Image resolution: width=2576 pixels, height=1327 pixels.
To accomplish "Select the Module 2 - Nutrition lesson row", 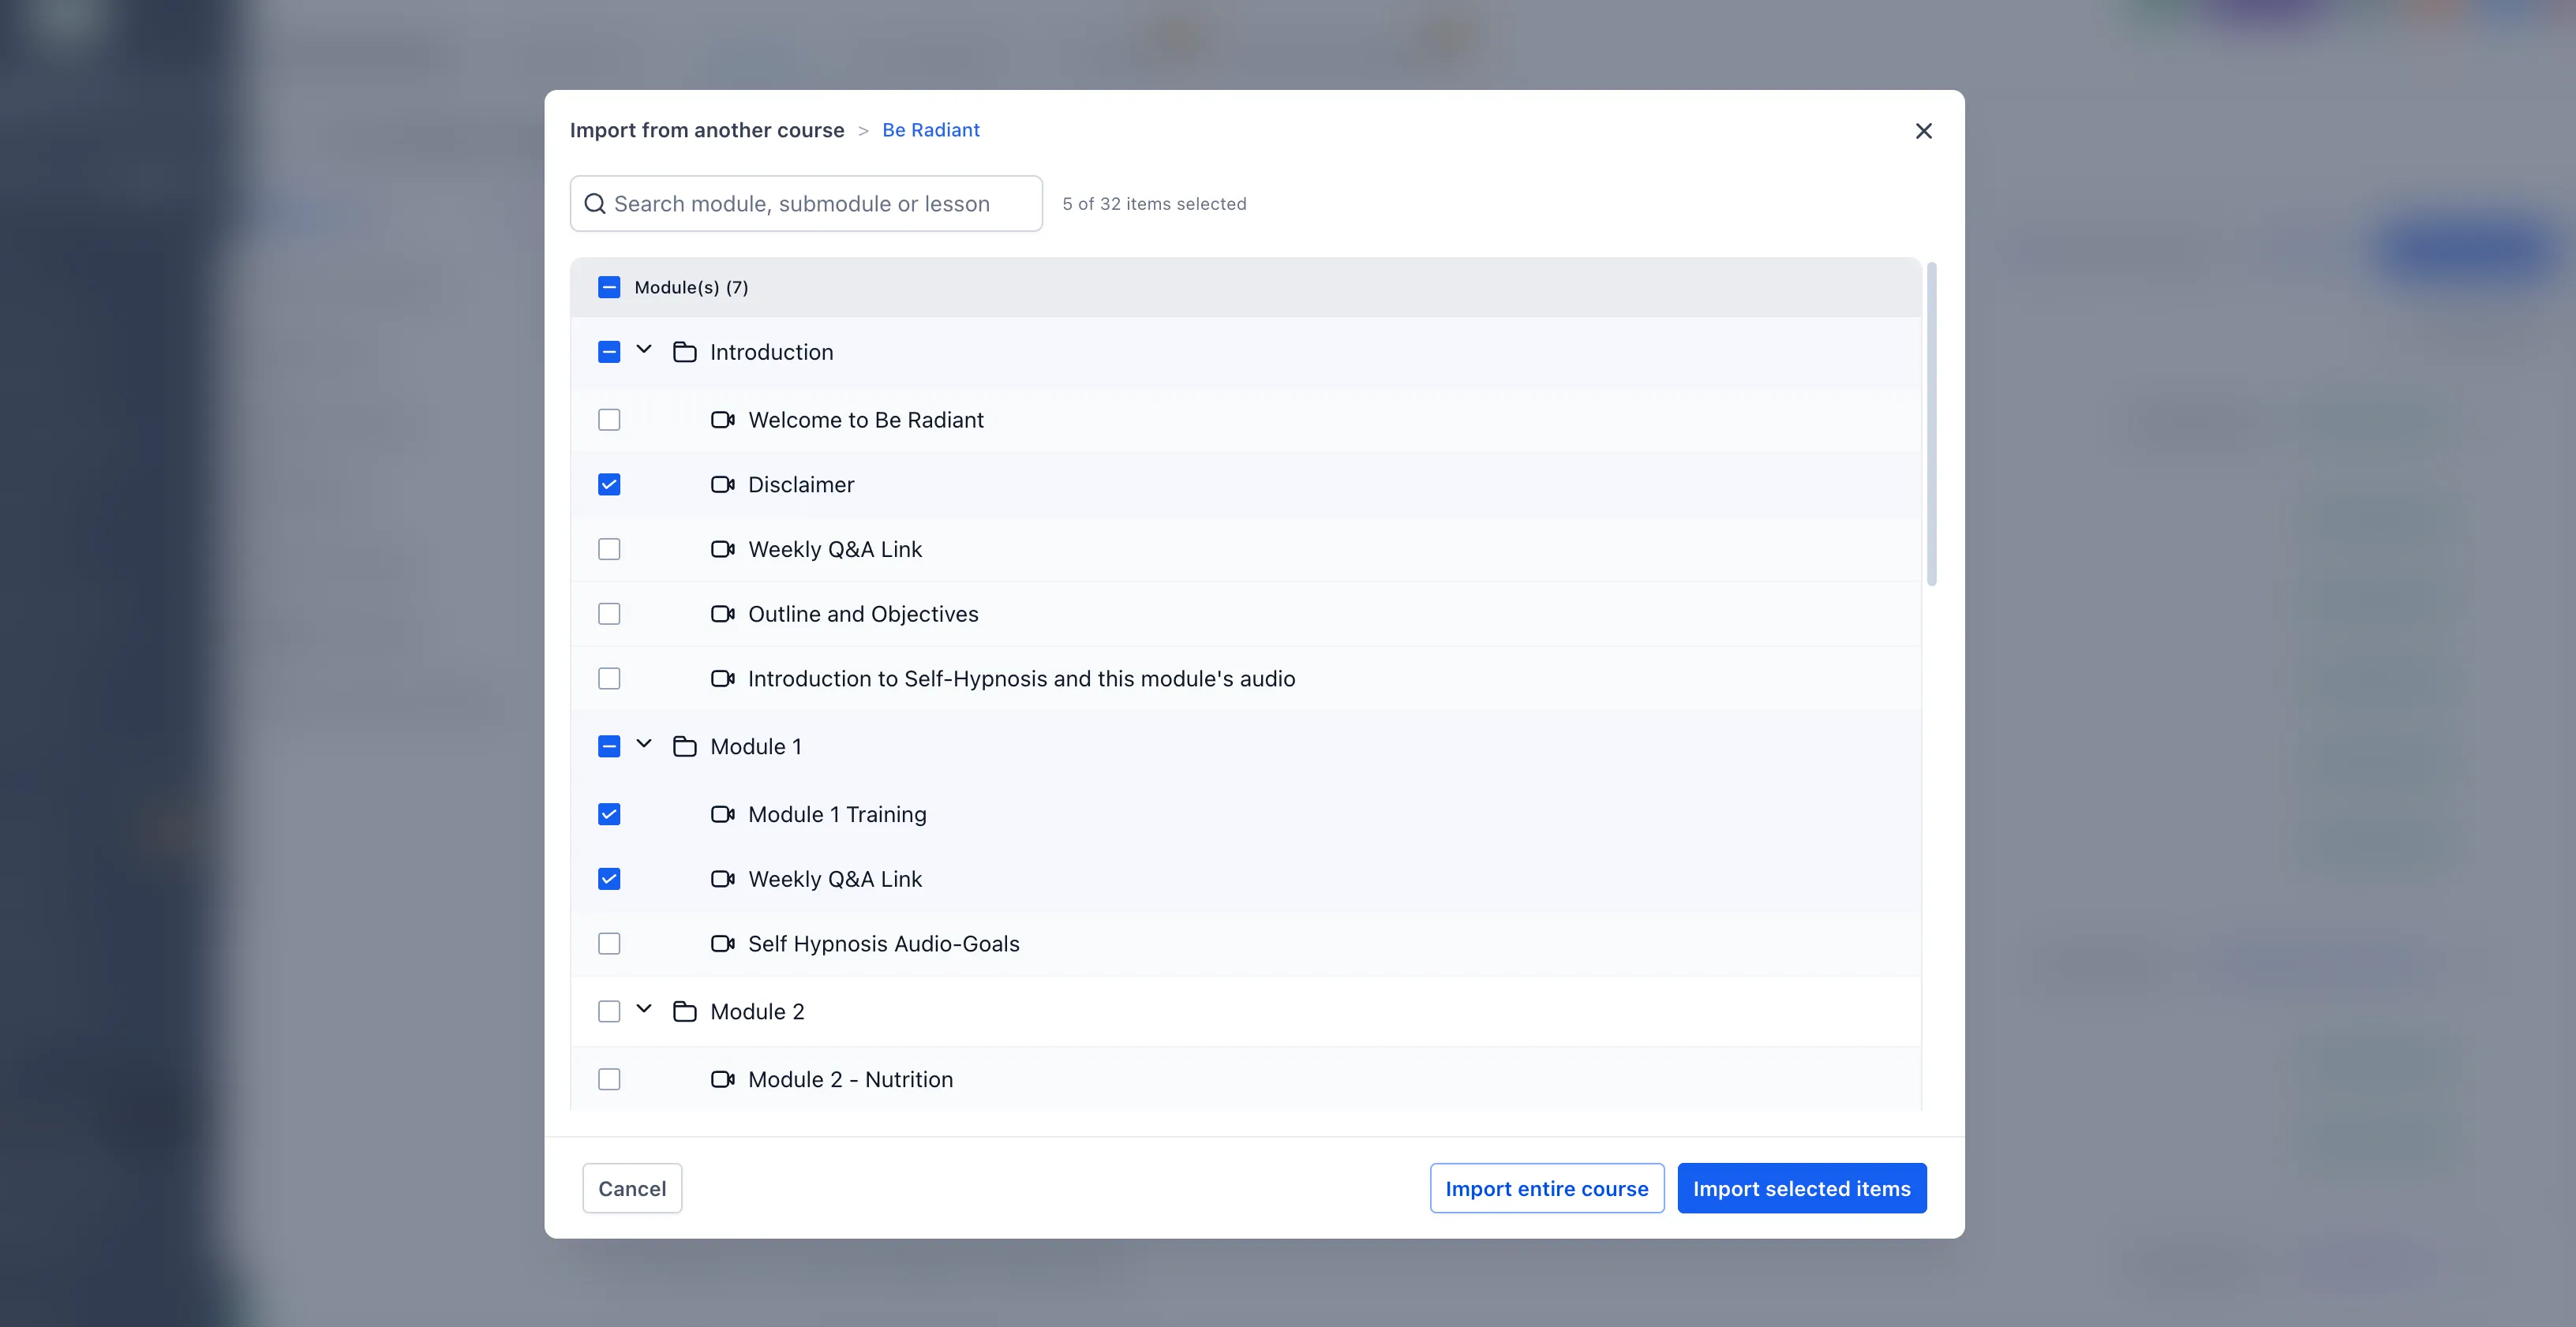I will click(x=850, y=1080).
